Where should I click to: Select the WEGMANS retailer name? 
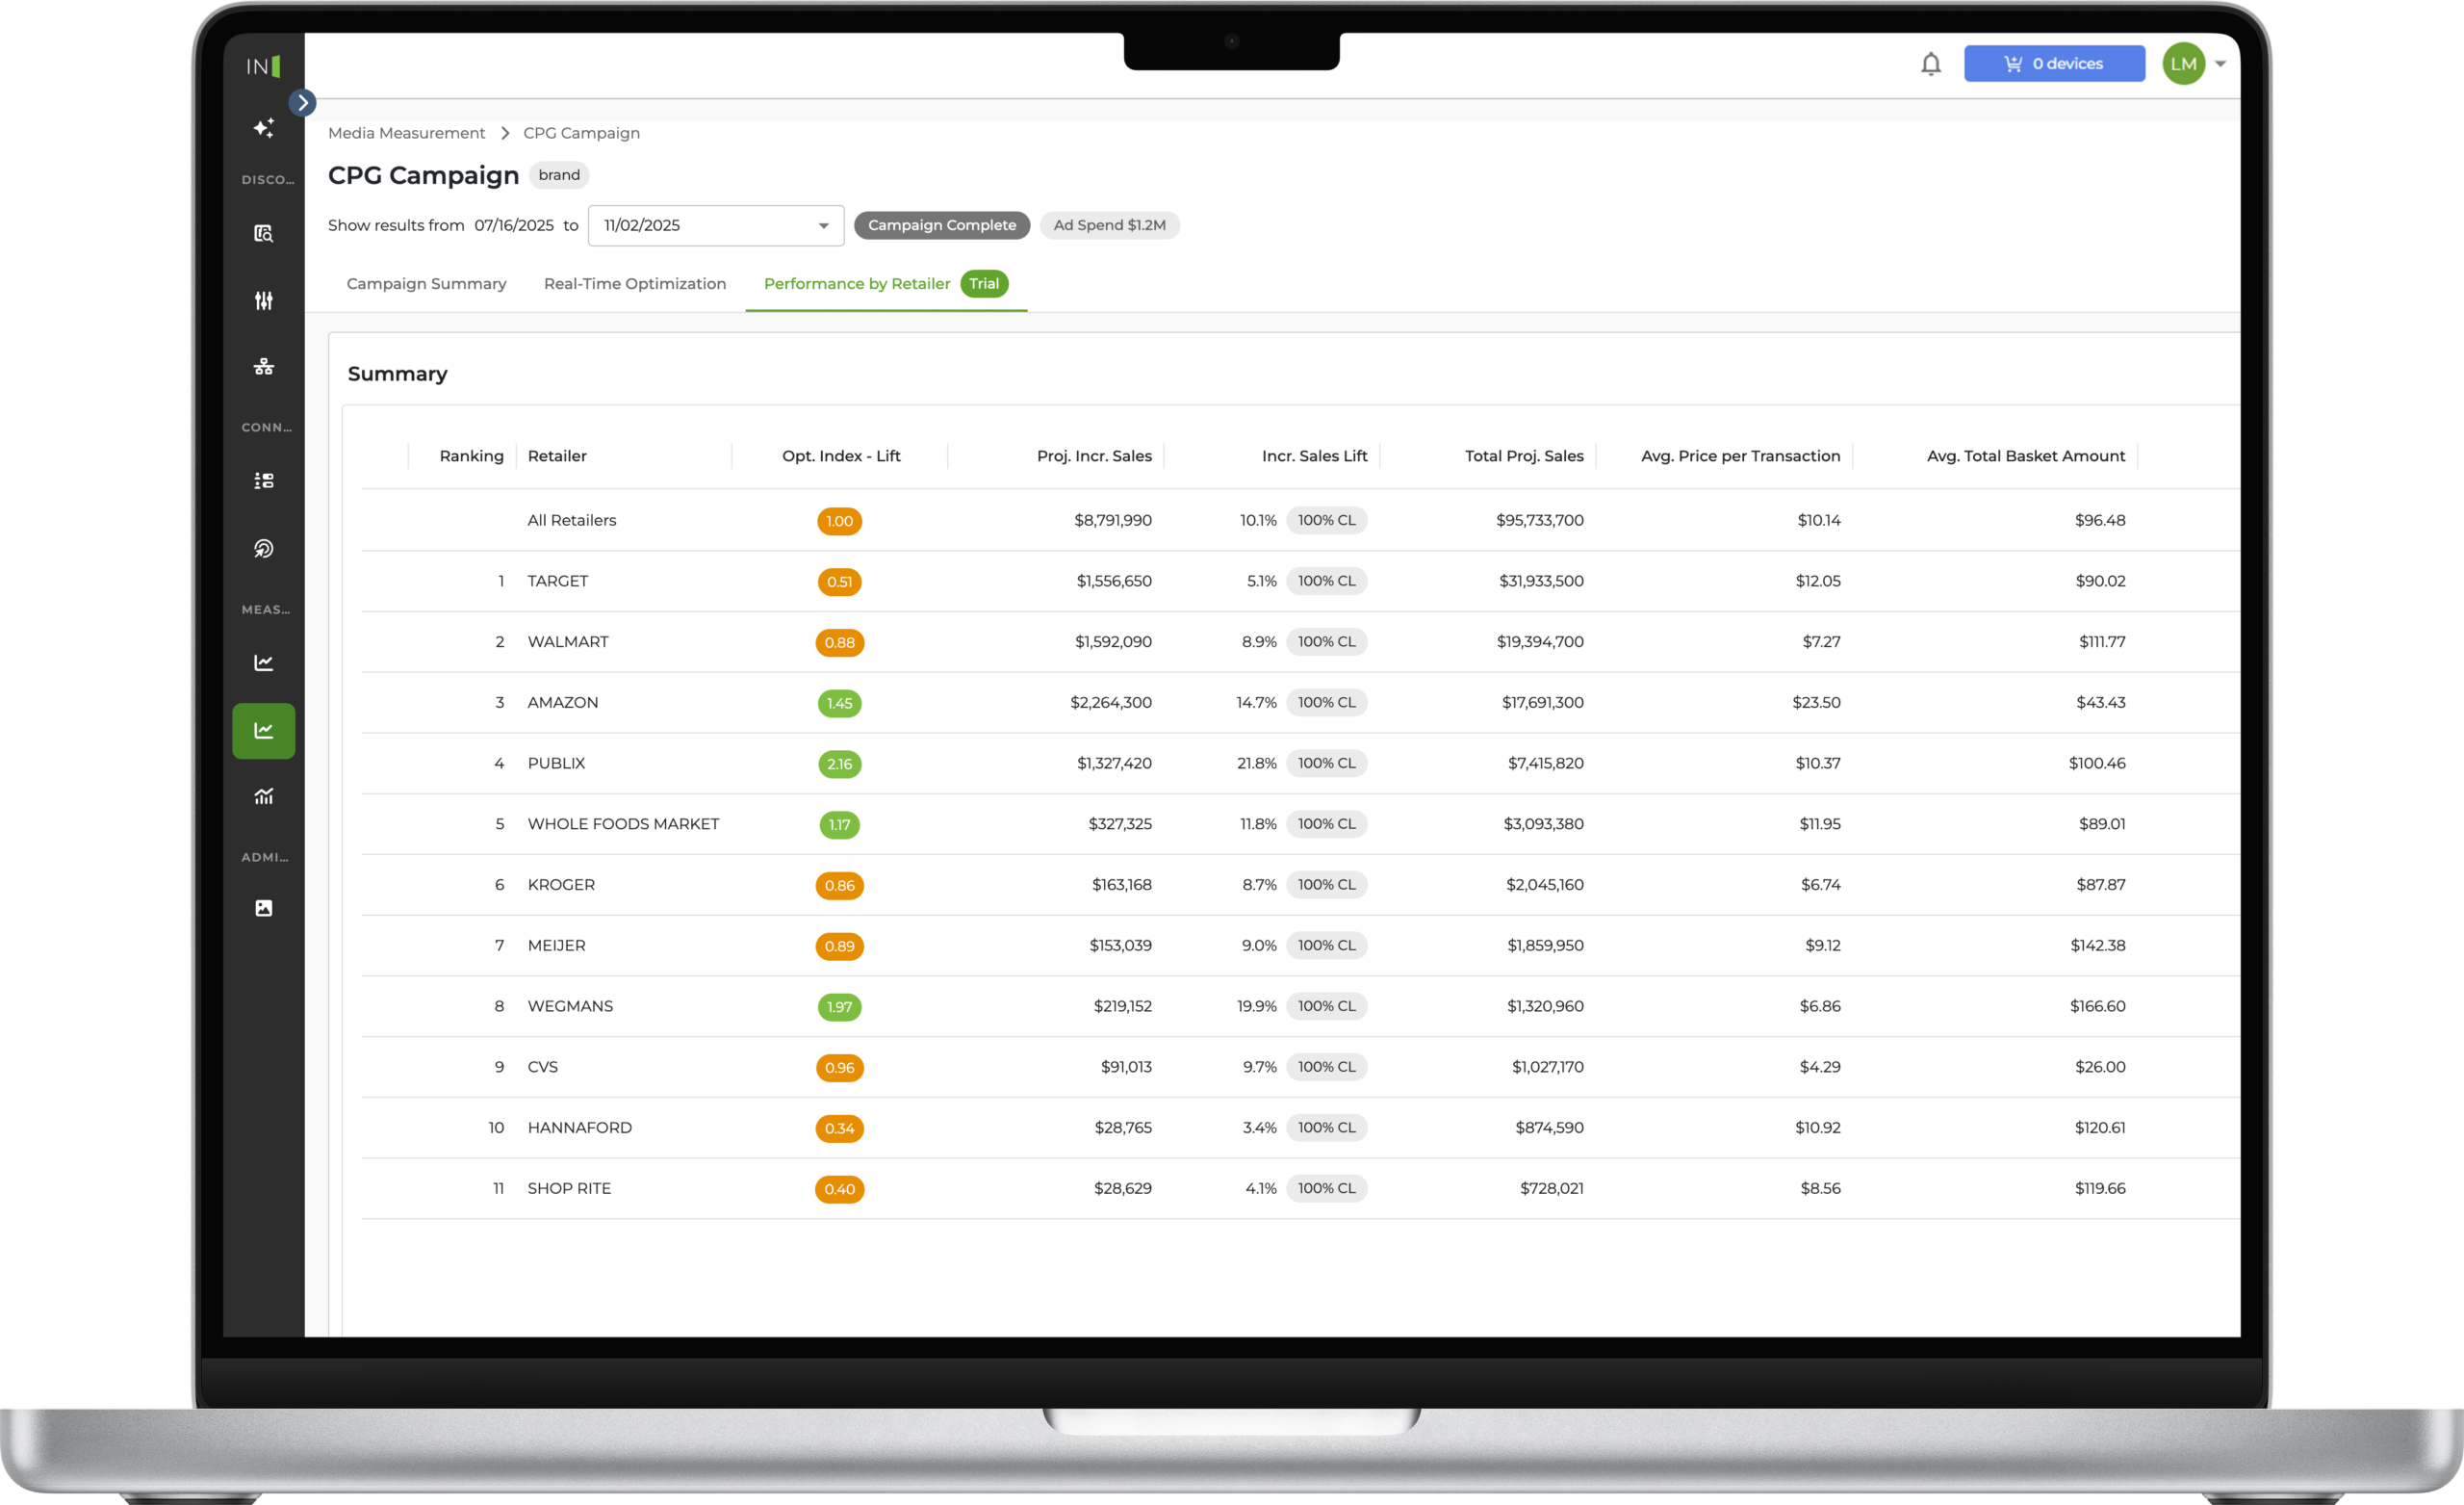click(x=570, y=1006)
